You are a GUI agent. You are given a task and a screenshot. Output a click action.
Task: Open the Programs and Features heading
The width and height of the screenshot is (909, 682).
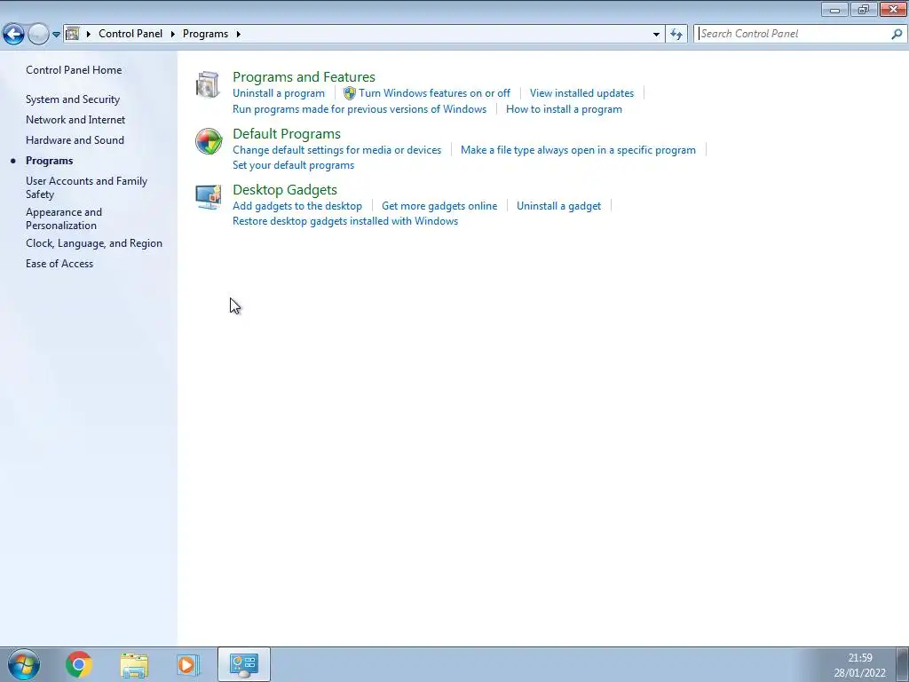tap(304, 76)
